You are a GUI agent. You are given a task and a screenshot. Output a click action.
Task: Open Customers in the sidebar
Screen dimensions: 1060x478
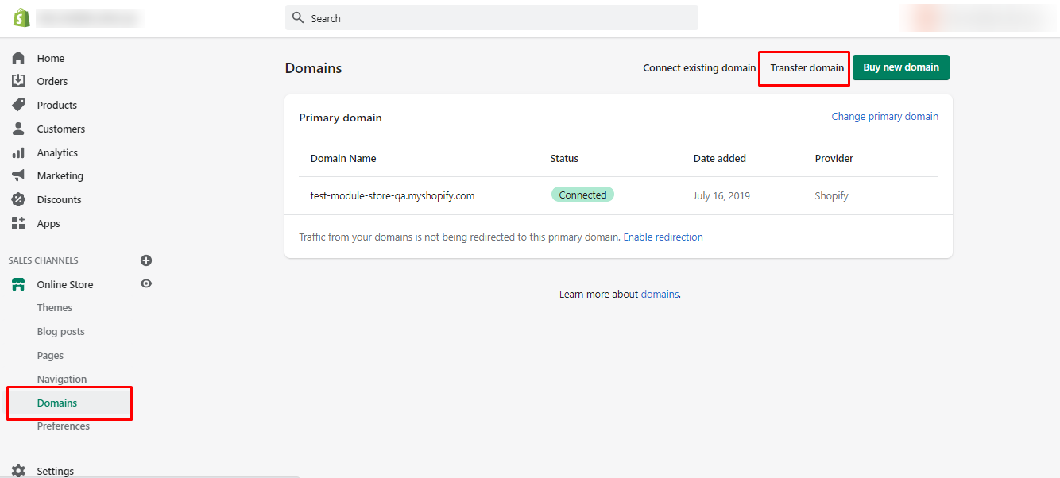pyautogui.click(x=61, y=129)
